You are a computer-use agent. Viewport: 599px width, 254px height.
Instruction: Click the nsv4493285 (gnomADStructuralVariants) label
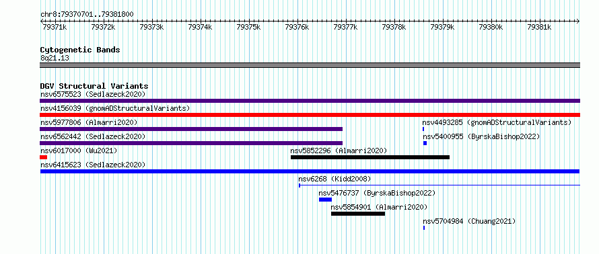[x=497, y=122]
